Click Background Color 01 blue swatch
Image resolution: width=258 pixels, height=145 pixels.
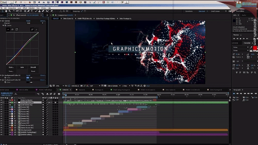click(x=28, y=77)
